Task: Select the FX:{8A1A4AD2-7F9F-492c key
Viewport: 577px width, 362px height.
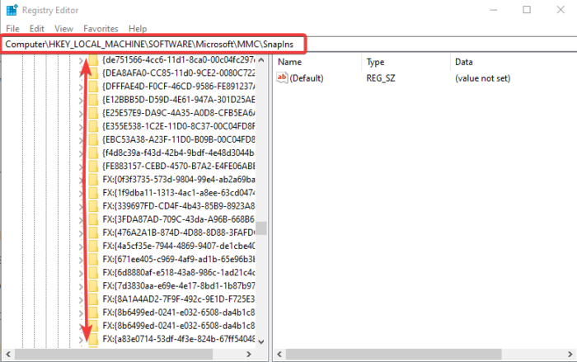Action: pyautogui.click(x=179, y=299)
